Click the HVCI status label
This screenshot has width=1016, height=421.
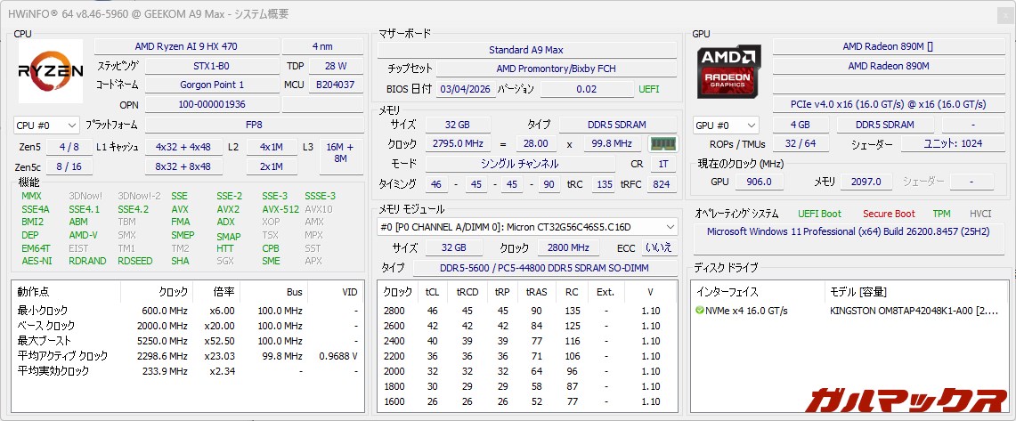[x=980, y=214]
